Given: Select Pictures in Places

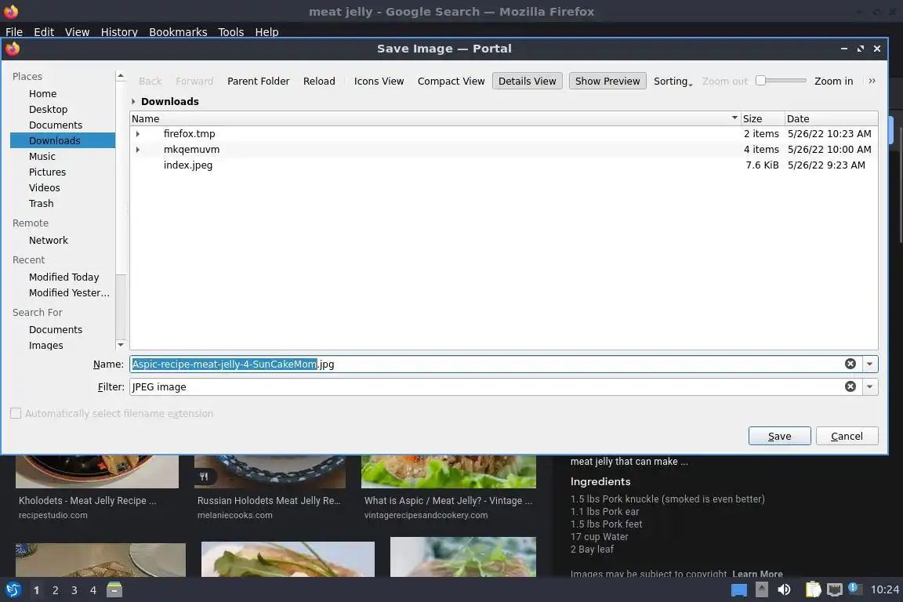Looking at the screenshot, I should [47, 172].
